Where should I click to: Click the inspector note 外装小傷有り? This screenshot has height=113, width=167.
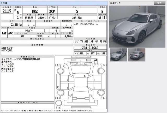tap(8, 69)
